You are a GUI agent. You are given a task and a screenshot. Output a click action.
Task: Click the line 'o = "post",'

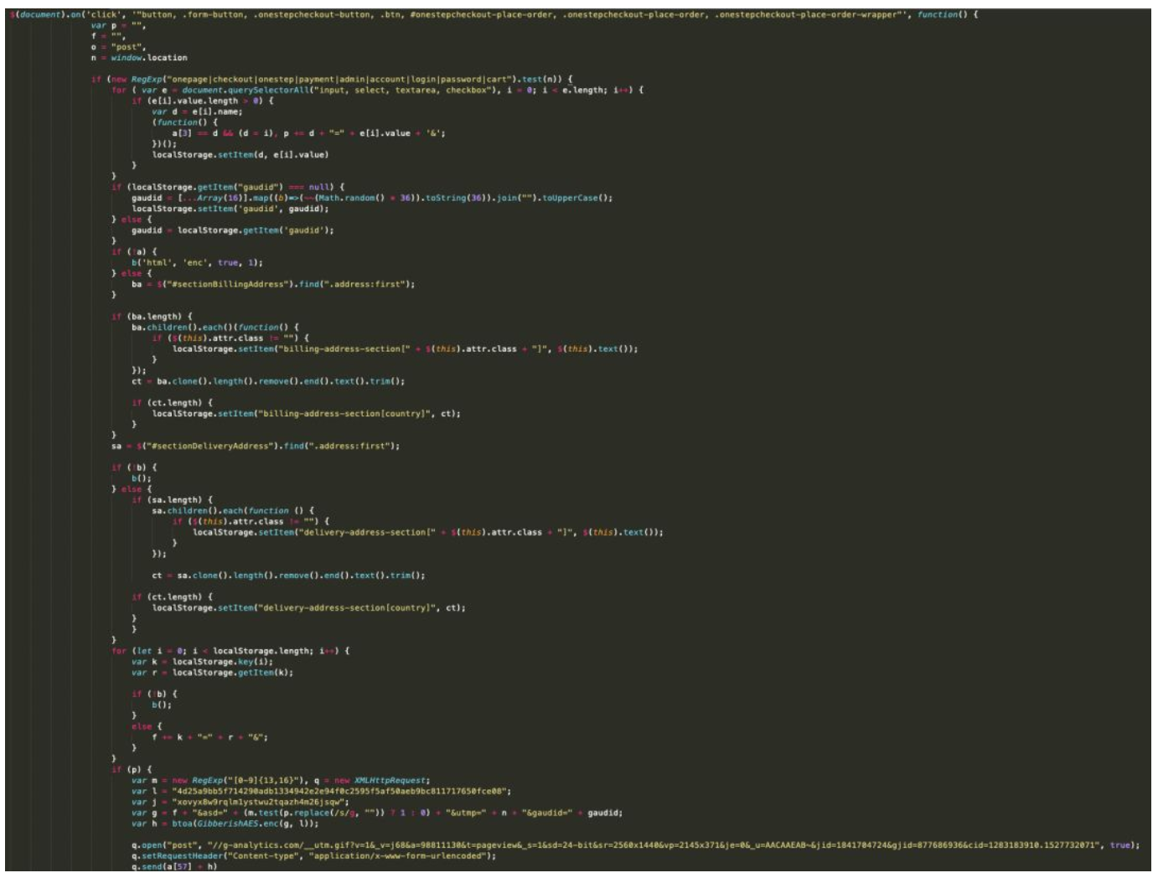click(118, 47)
